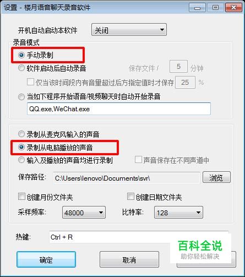Expand the 采样频率 48000 dropdown
This screenshot has height=277, width=245.
click(x=84, y=213)
